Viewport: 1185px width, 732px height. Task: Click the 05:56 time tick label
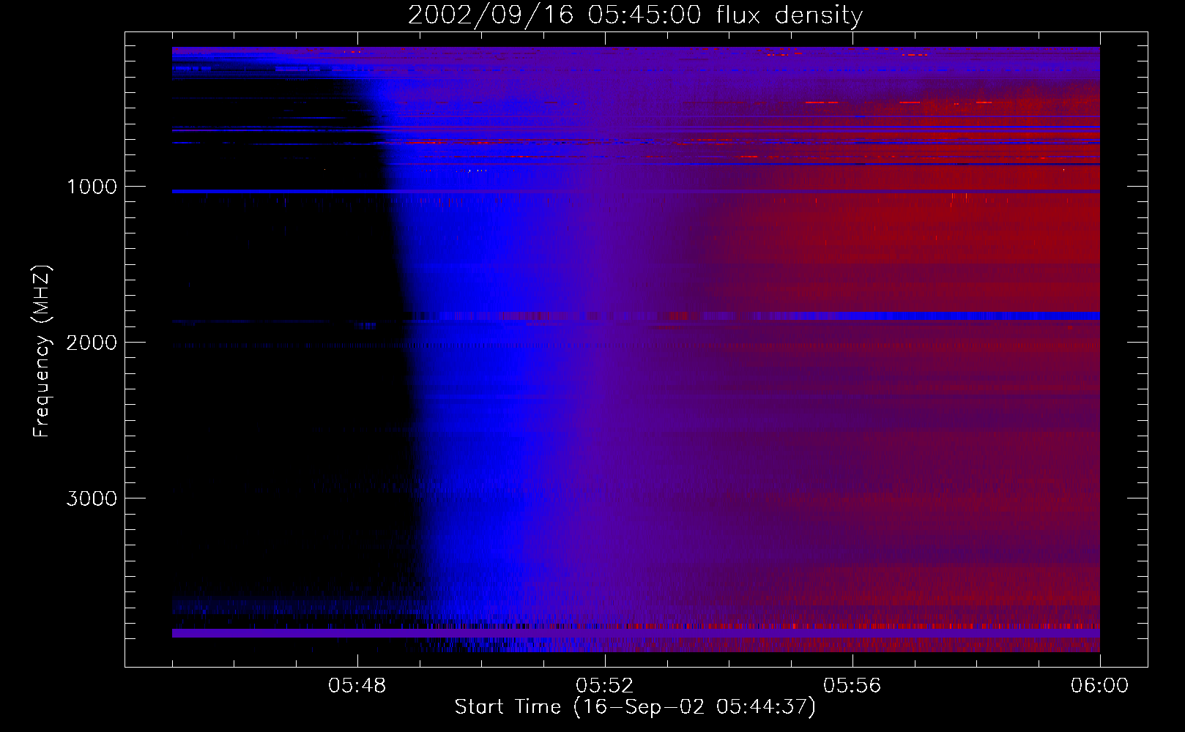852,686
